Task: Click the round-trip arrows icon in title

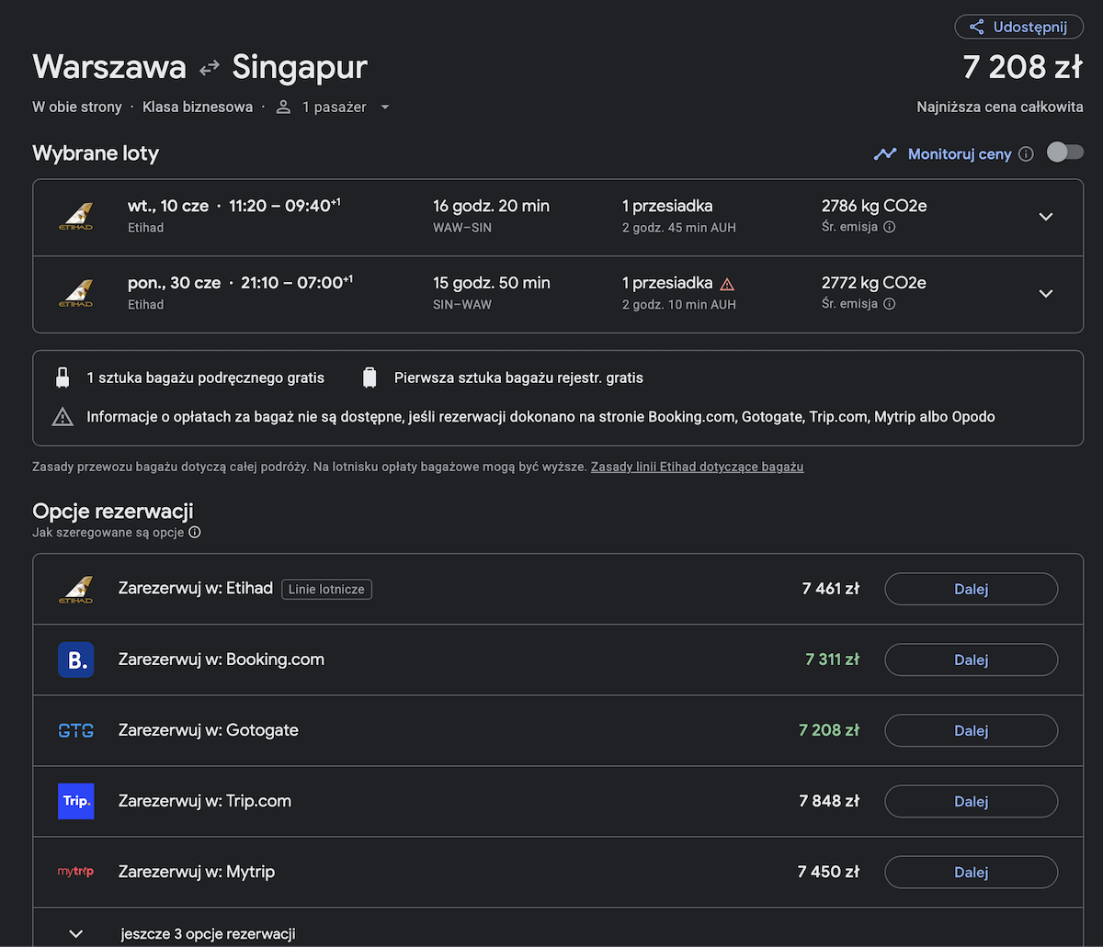Action: 210,68
